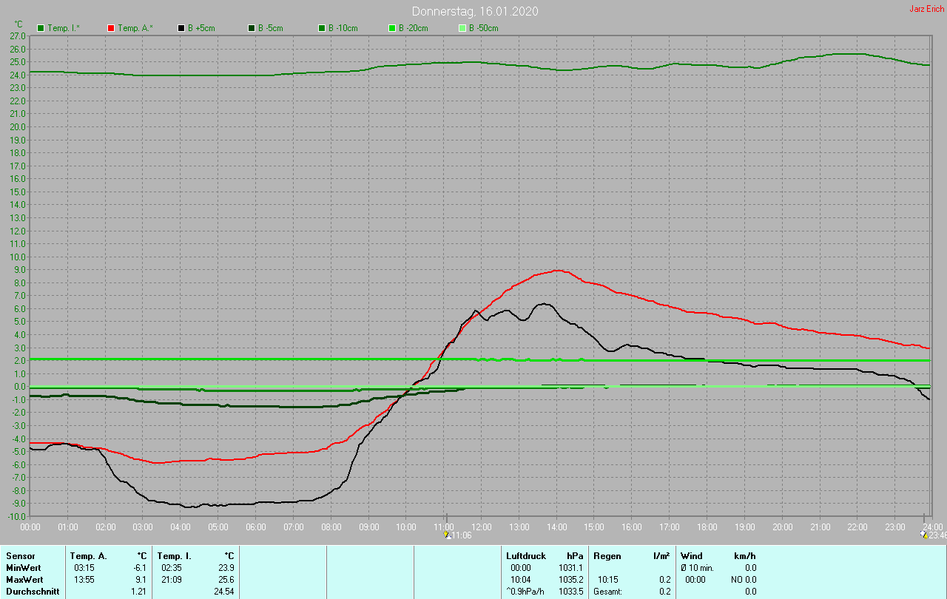947x599 pixels.
Task: Click the Wind column header
Action: point(691,555)
